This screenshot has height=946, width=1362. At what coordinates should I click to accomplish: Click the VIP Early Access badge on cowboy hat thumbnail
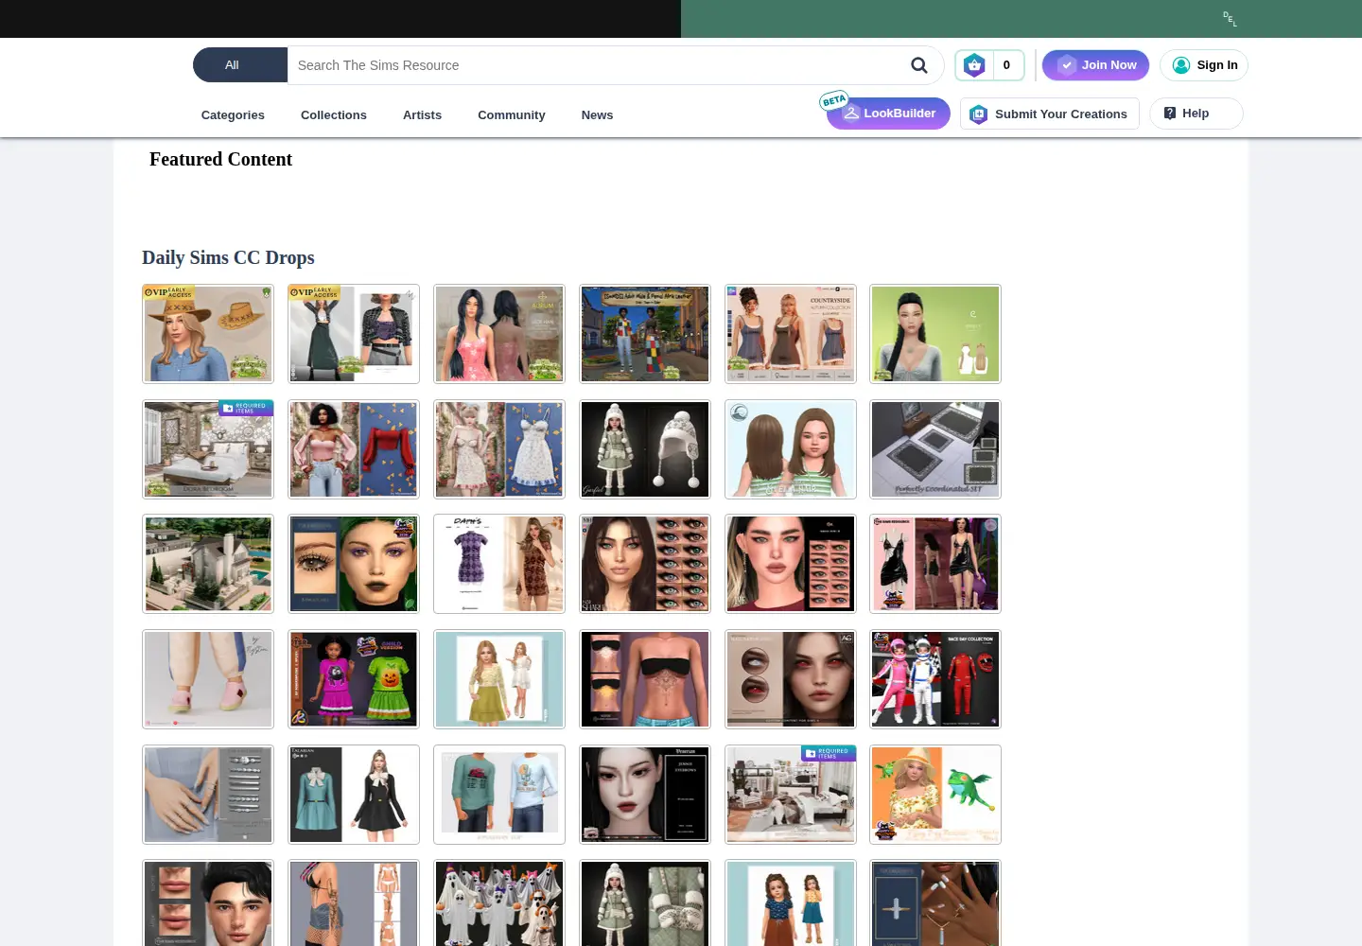[168, 292]
